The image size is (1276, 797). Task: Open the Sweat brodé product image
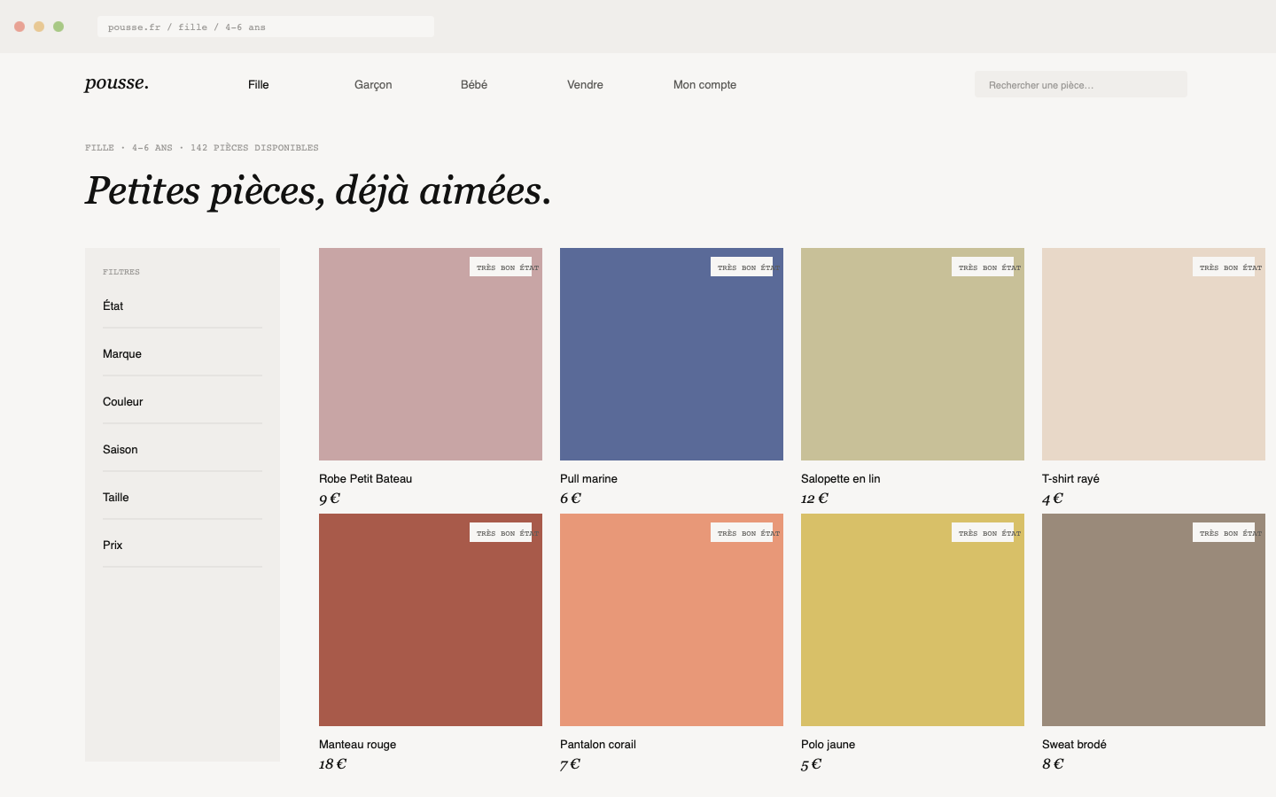click(x=1154, y=620)
